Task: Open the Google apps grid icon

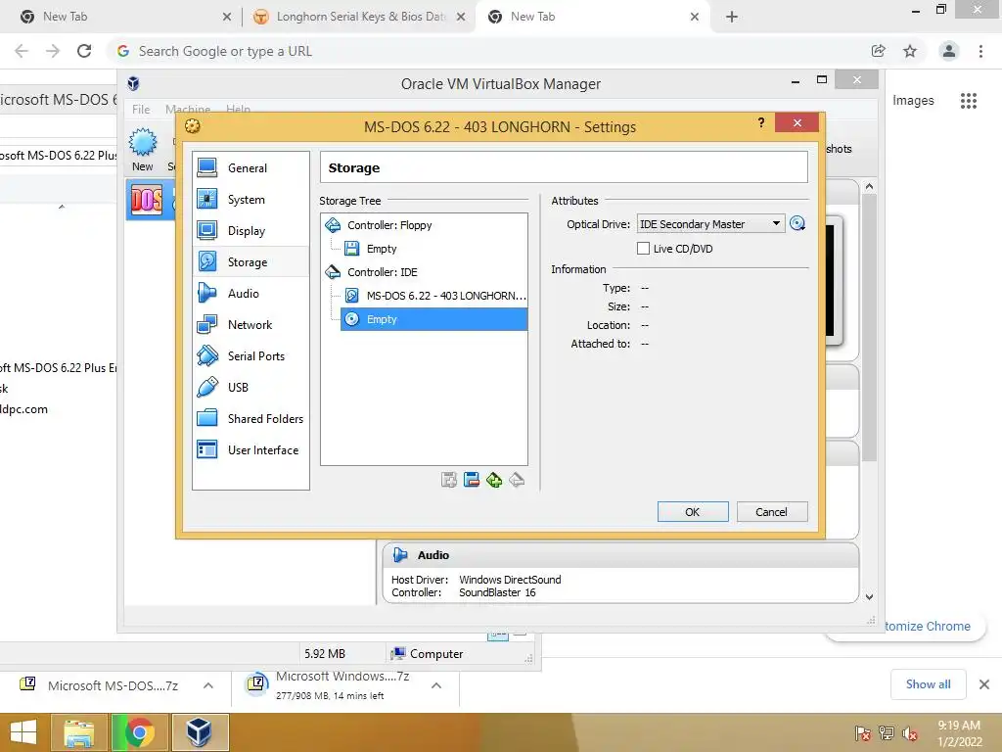Action: 969,101
